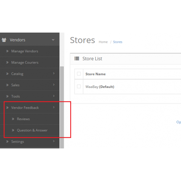Viewport: 181px width, 181px height.
Task: Go to Home breadcrumb link
Action: [103, 42]
